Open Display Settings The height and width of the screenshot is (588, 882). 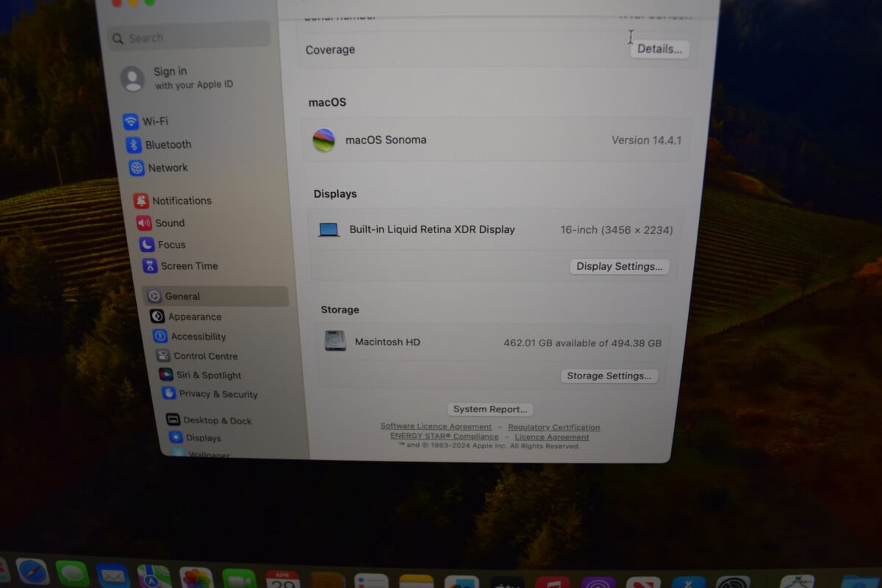coord(620,266)
